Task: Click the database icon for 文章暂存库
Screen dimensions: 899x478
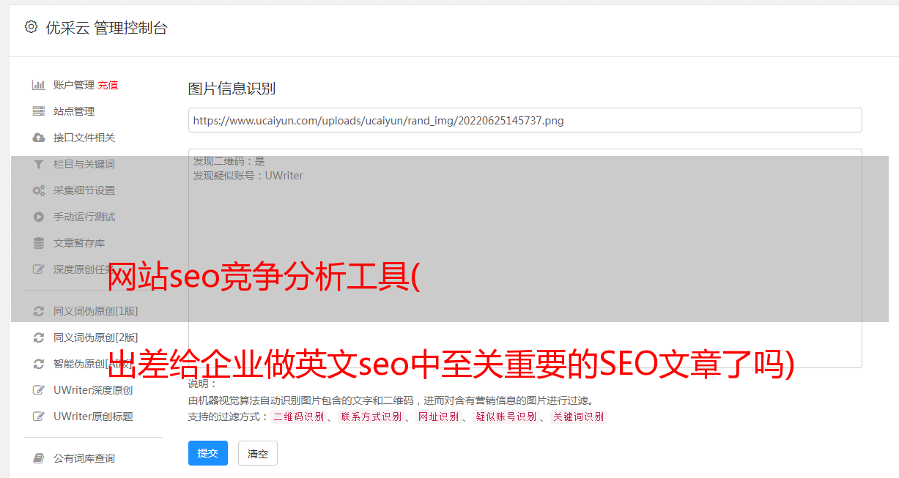Action: 39,243
